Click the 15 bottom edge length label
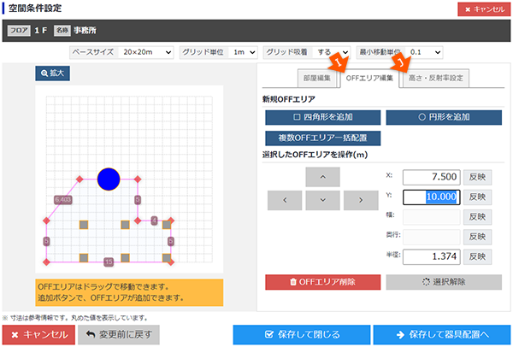 click(x=109, y=262)
